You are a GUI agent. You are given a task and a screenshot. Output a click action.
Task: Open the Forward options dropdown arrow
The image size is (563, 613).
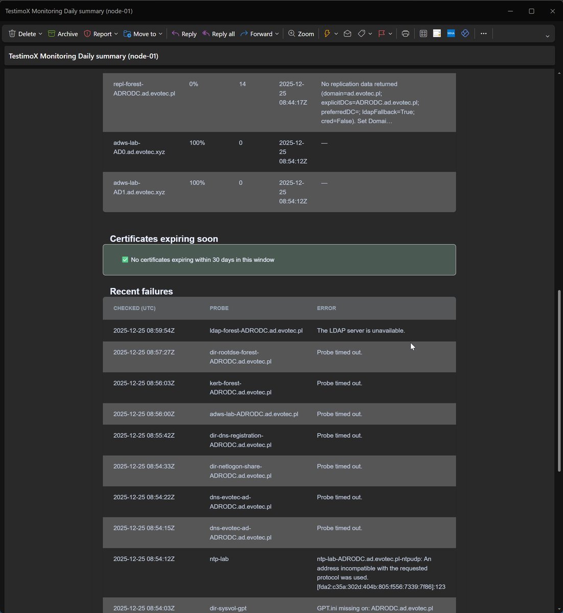[x=277, y=34]
